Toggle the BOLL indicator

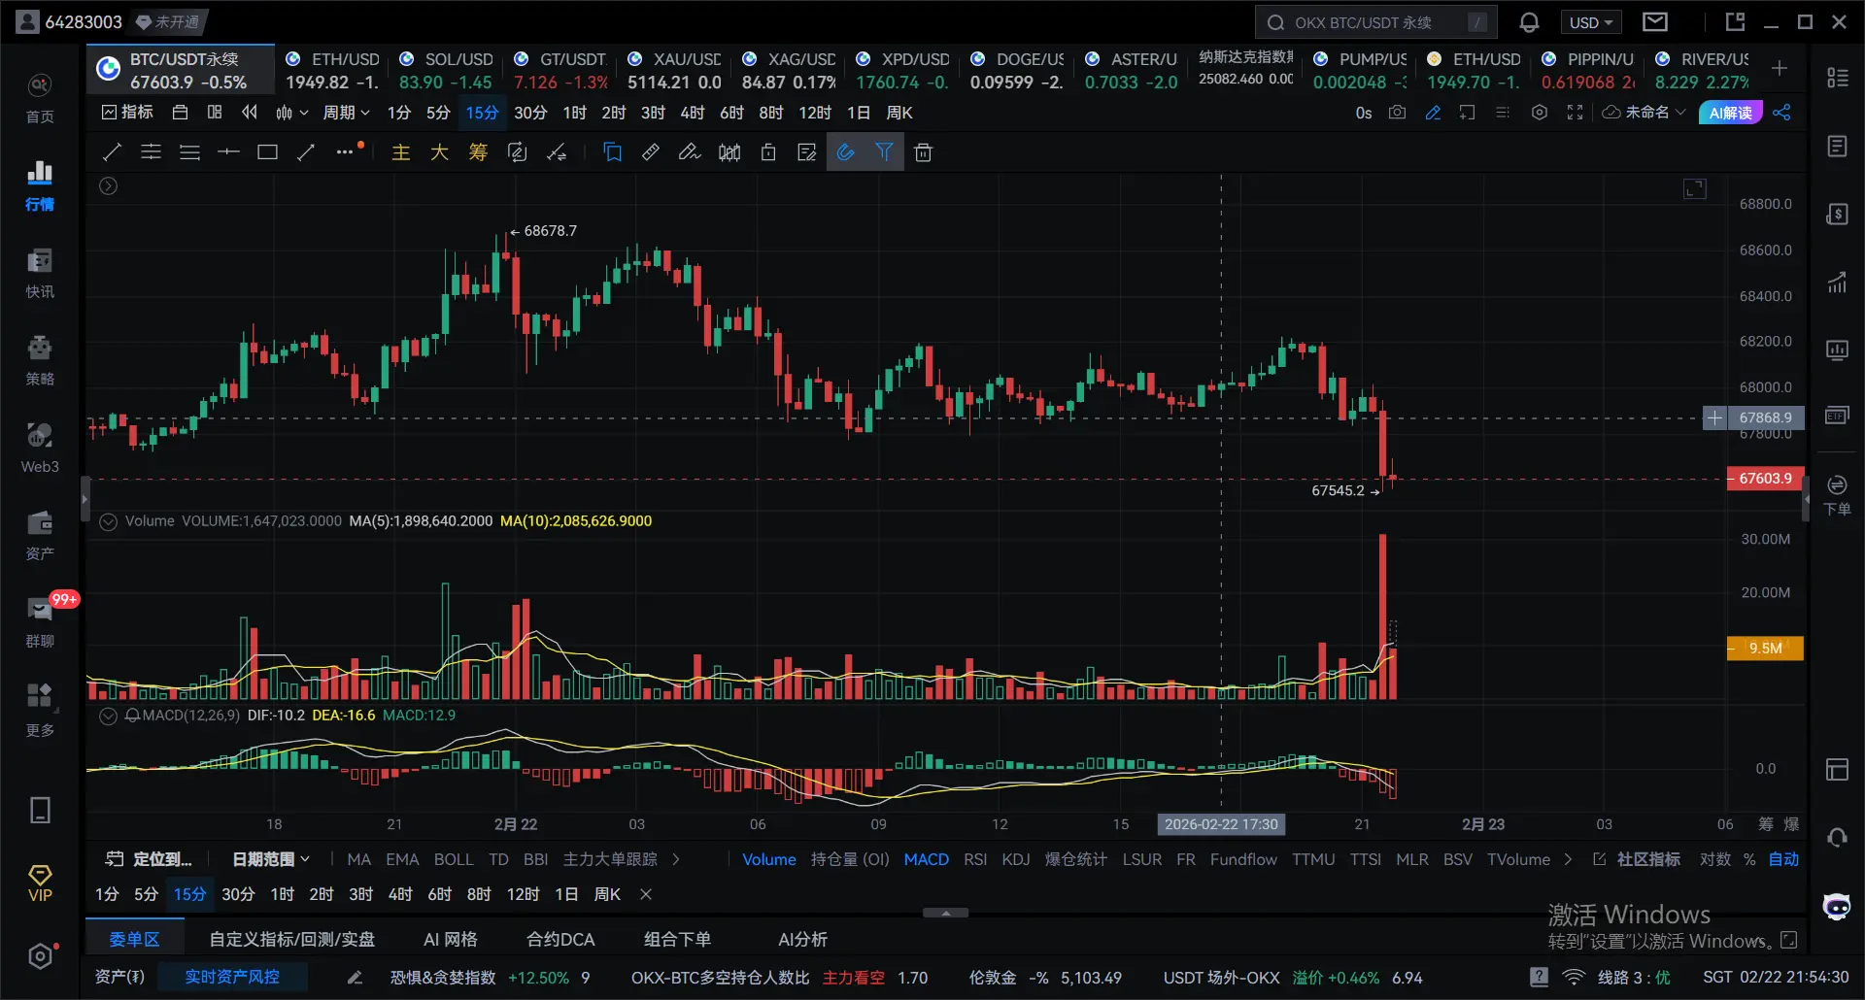pyautogui.click(x=454, y=859)
